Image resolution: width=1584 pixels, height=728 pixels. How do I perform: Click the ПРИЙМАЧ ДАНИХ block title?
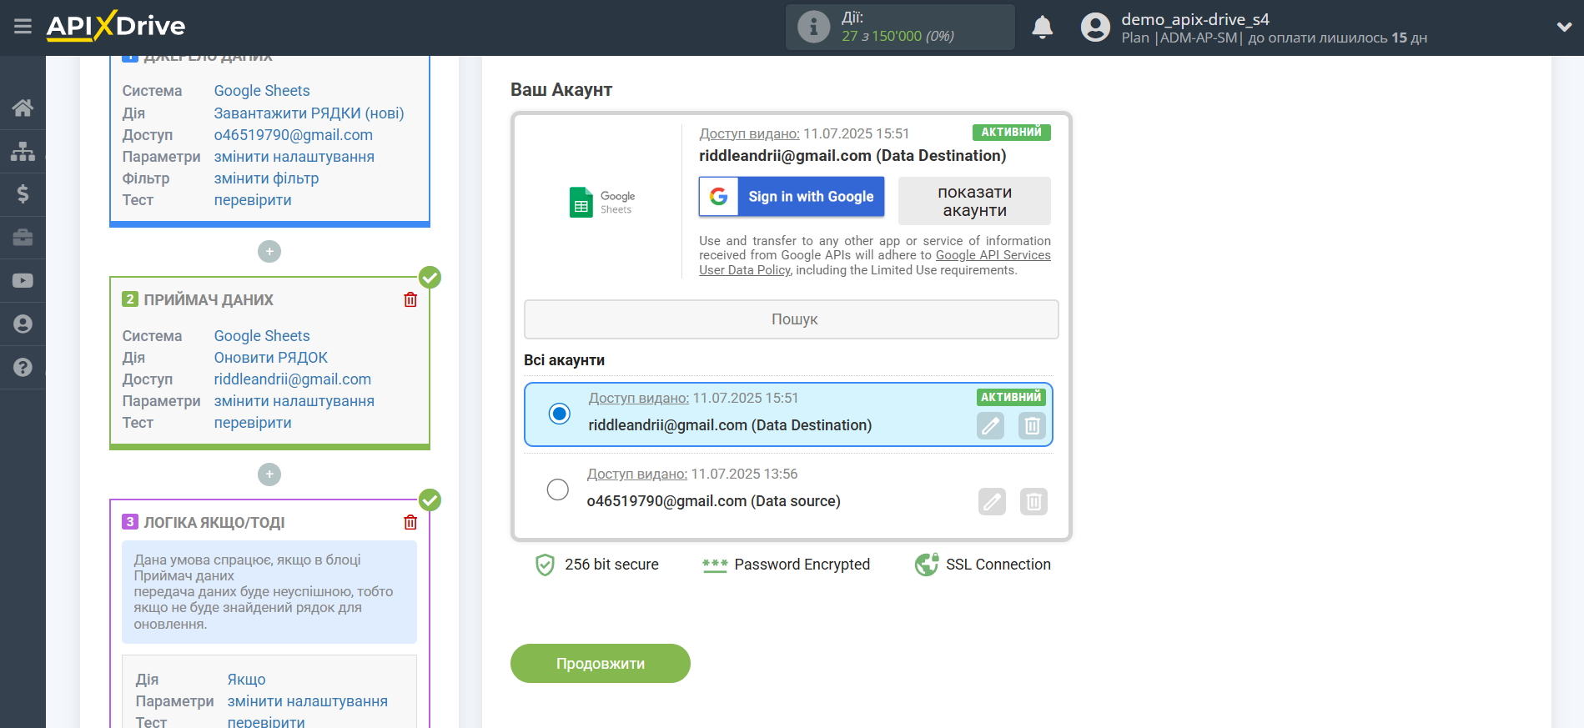[209, 300]
